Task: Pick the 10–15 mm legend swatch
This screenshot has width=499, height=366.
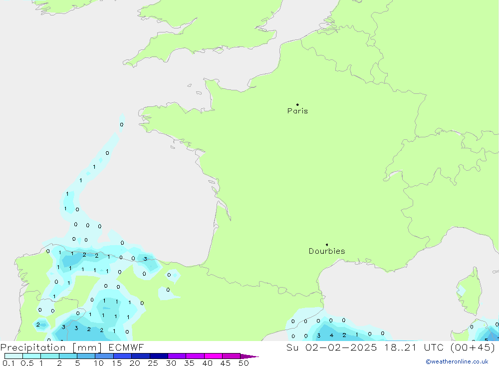Action: 104,356
